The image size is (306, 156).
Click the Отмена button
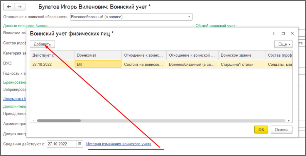[x=282, y=129]
